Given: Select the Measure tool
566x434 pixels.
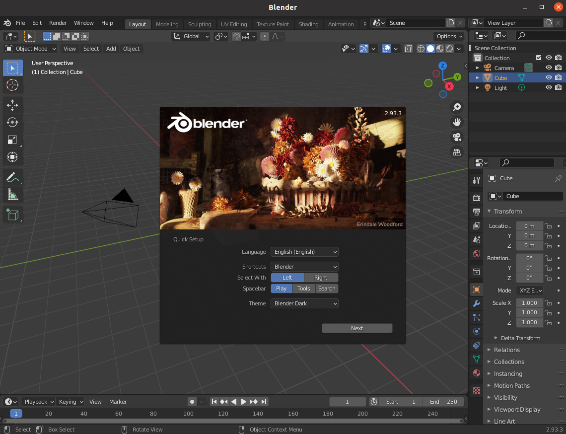Looking at the screenshot, I should click(x=12, y=195).
